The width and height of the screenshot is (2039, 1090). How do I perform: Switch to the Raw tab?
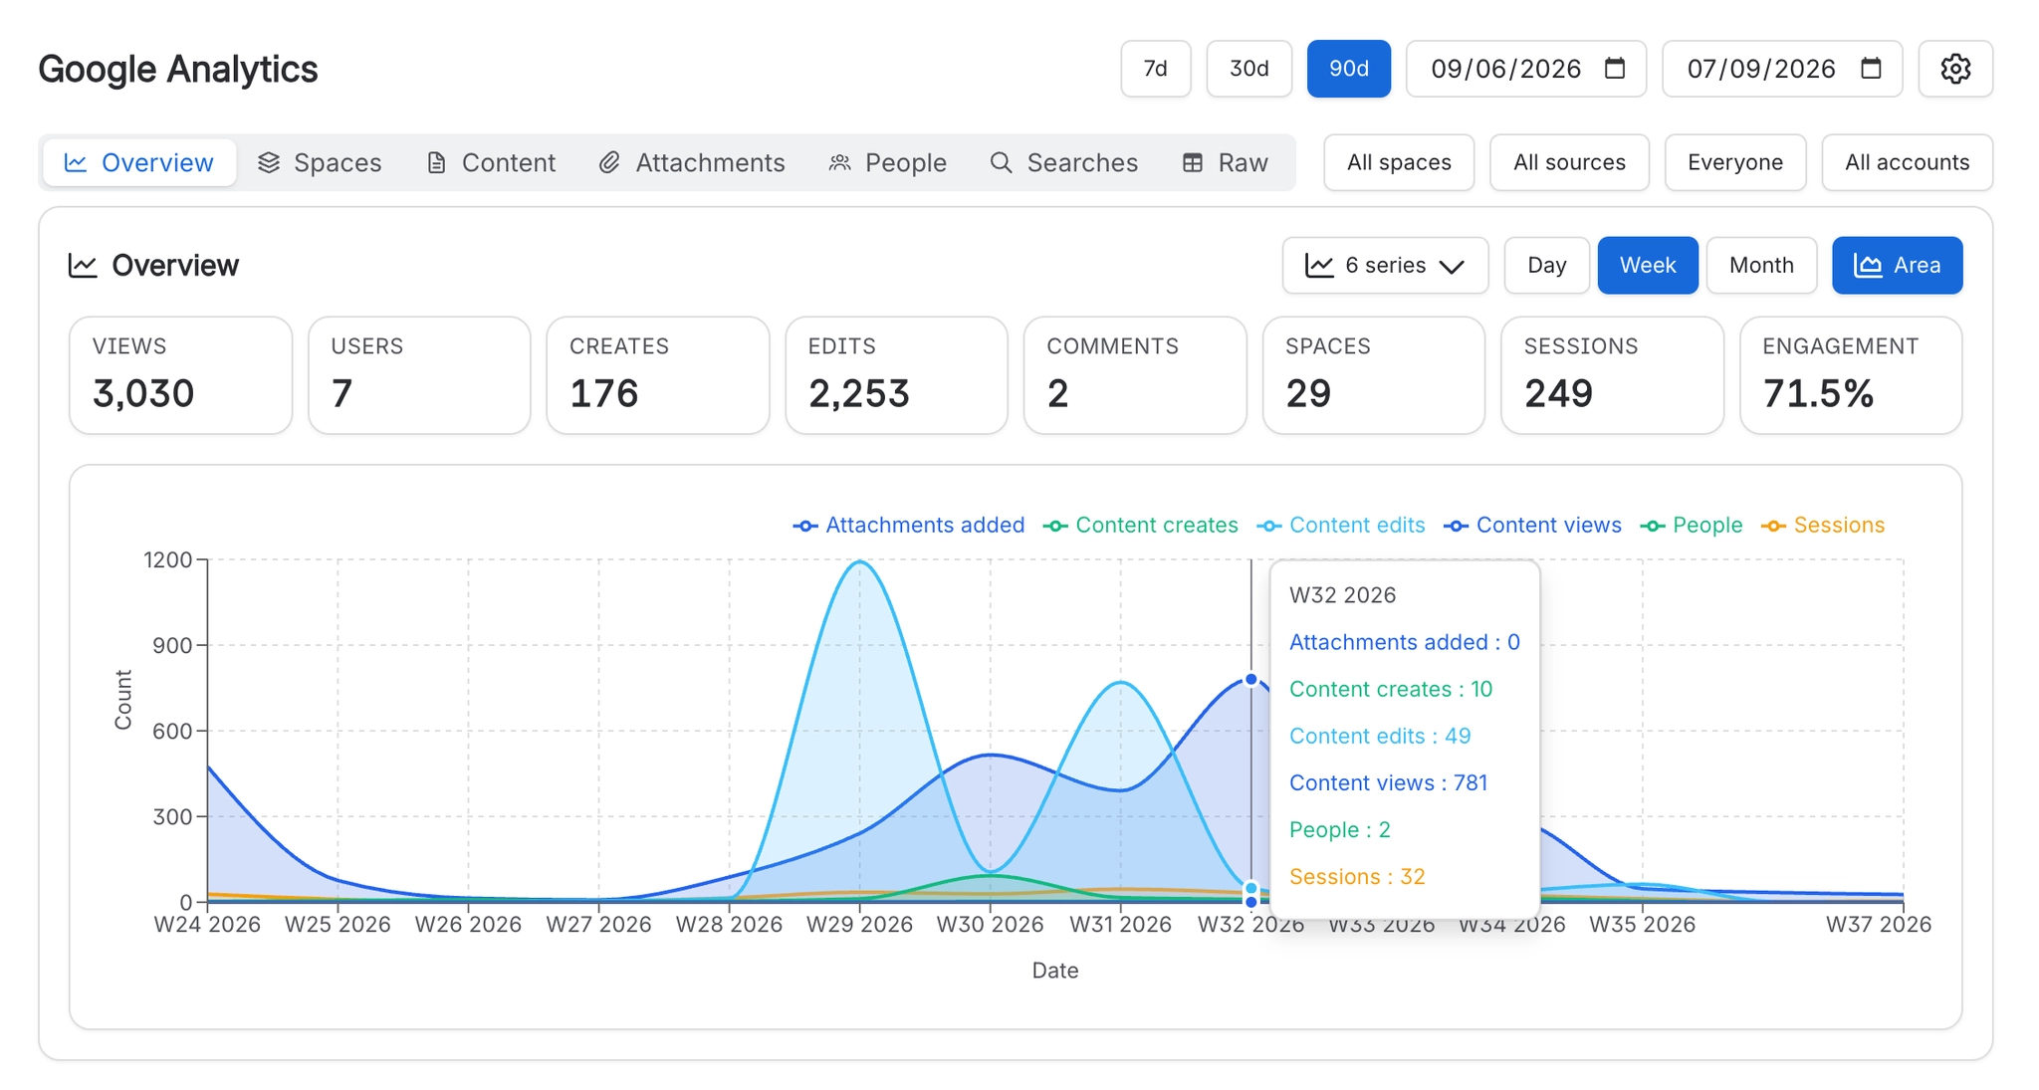(x=1226, y=162)
